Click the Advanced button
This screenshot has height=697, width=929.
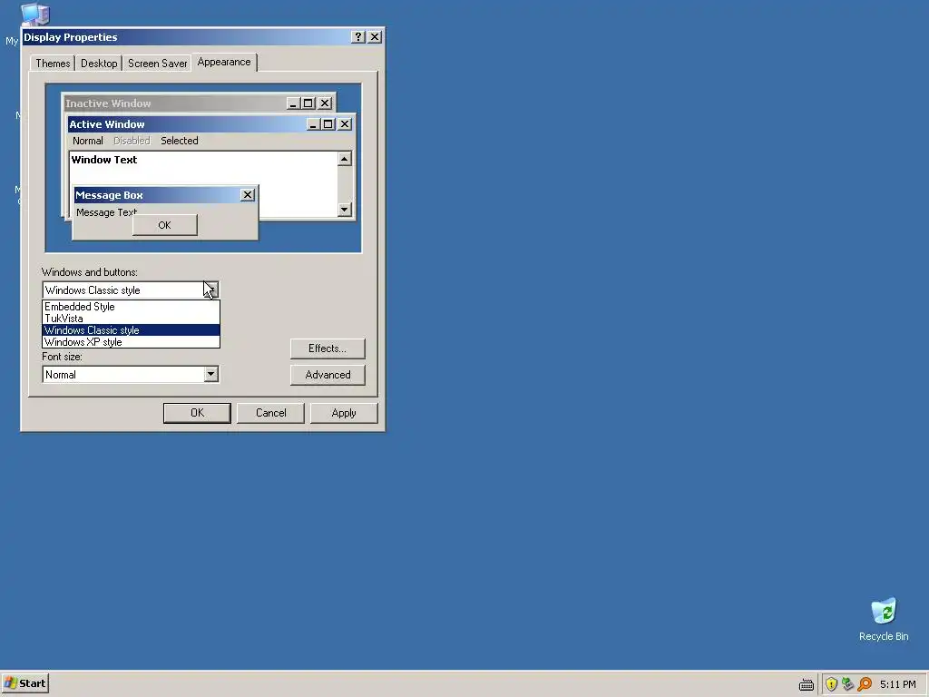tap(328, 375)
